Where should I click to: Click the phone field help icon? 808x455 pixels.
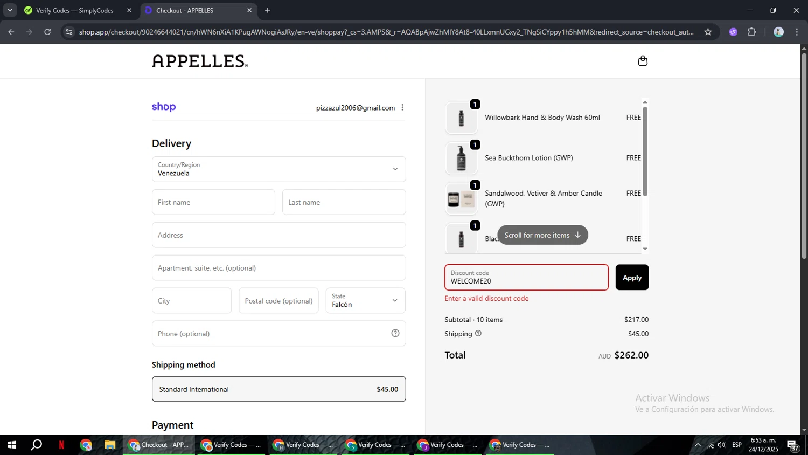[395, 333]
